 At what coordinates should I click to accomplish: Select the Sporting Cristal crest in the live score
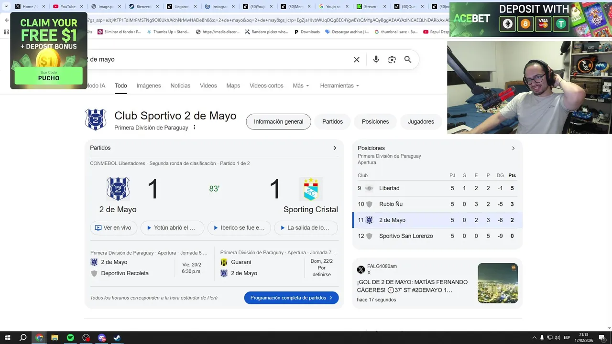click(x=311, y=189)
